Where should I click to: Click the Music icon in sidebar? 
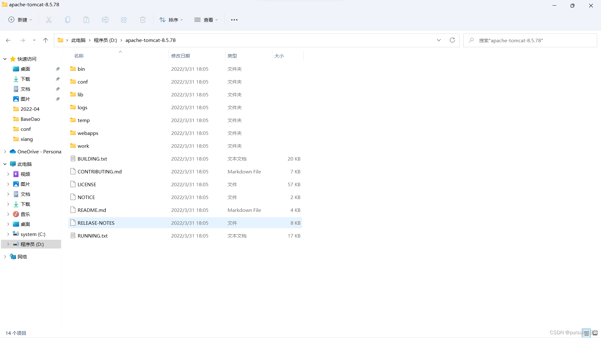(16, 214)
